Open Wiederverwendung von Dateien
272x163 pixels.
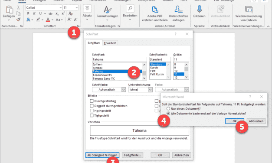249,13
